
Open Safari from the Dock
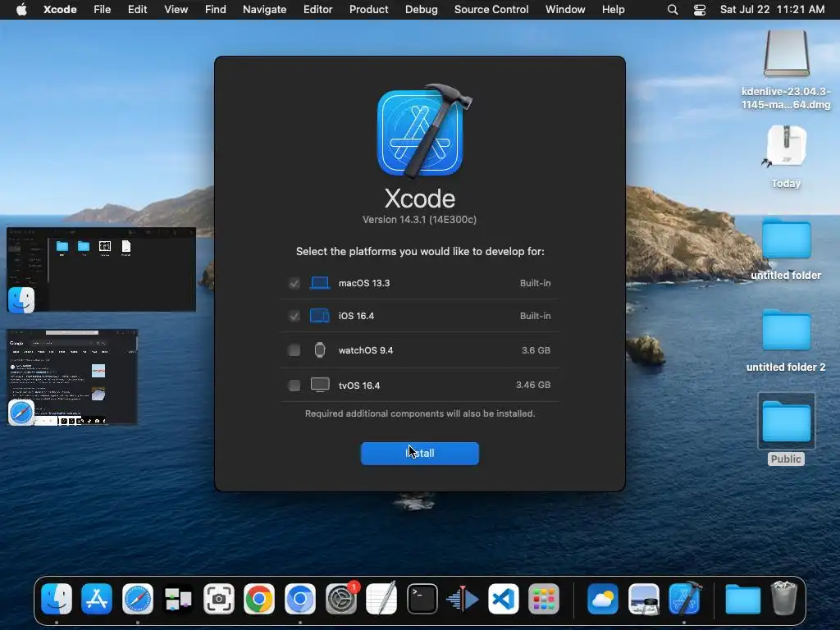pos(138,598)
